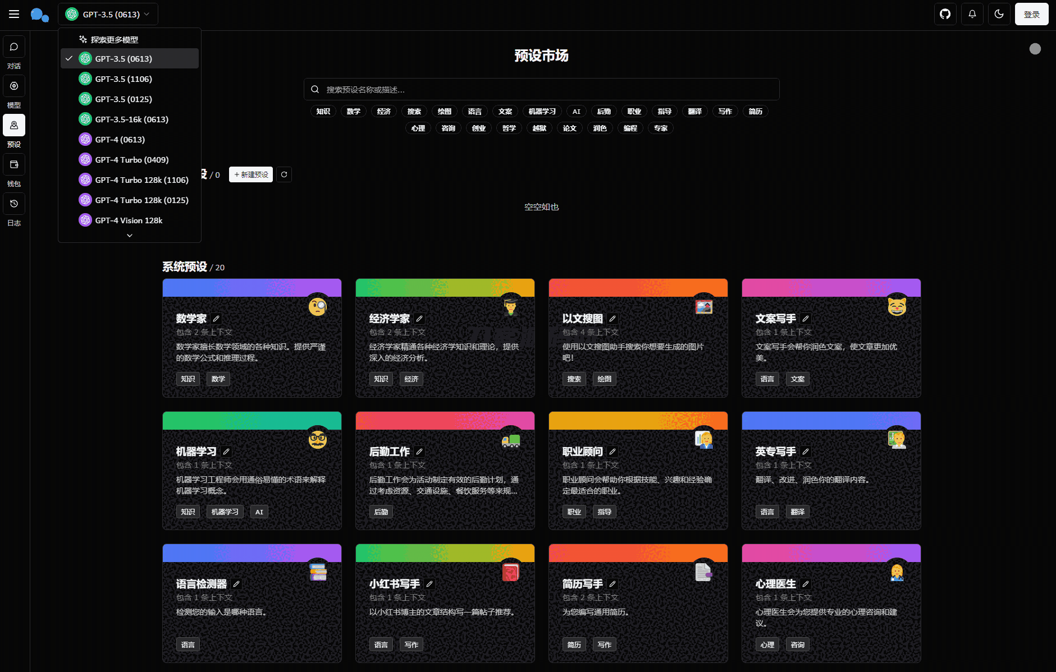Open the 对话 chat sidebar icon
Viewport: 1056px width, 672px height.
click(x=14, y=47)
